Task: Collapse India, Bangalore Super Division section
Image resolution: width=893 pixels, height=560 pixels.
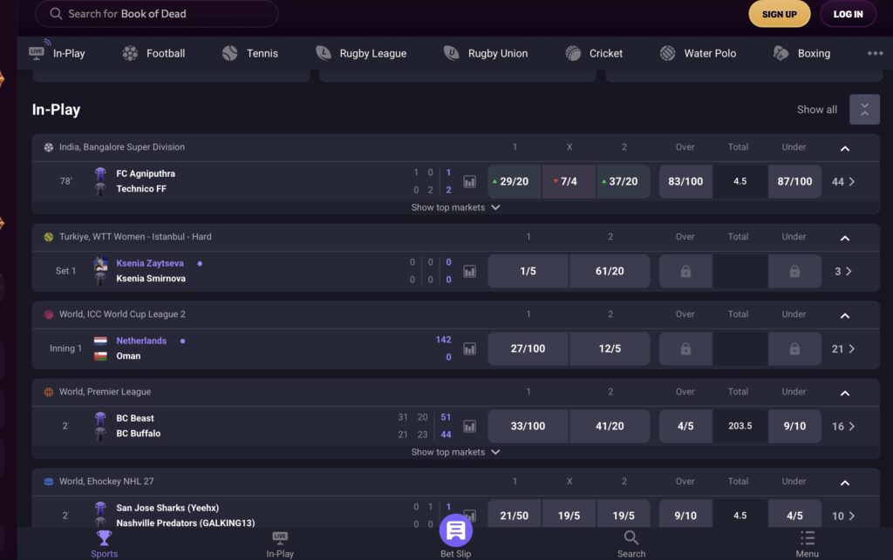Action: coord(845,148)
